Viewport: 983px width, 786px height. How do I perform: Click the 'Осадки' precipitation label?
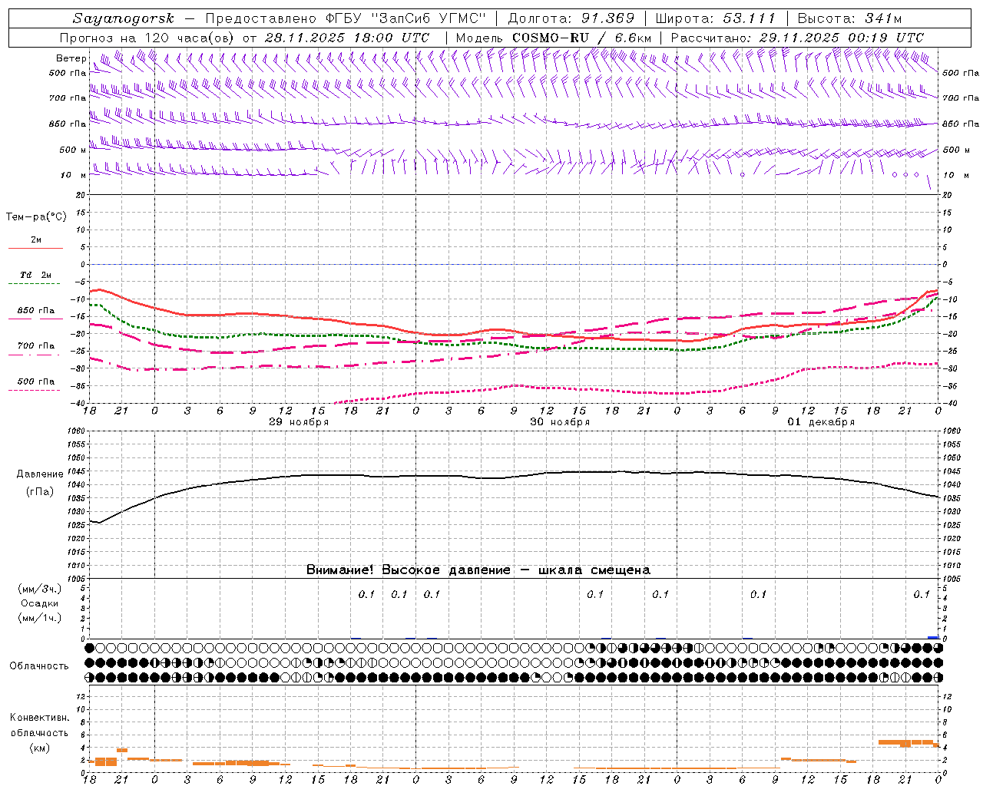[40, 603]
